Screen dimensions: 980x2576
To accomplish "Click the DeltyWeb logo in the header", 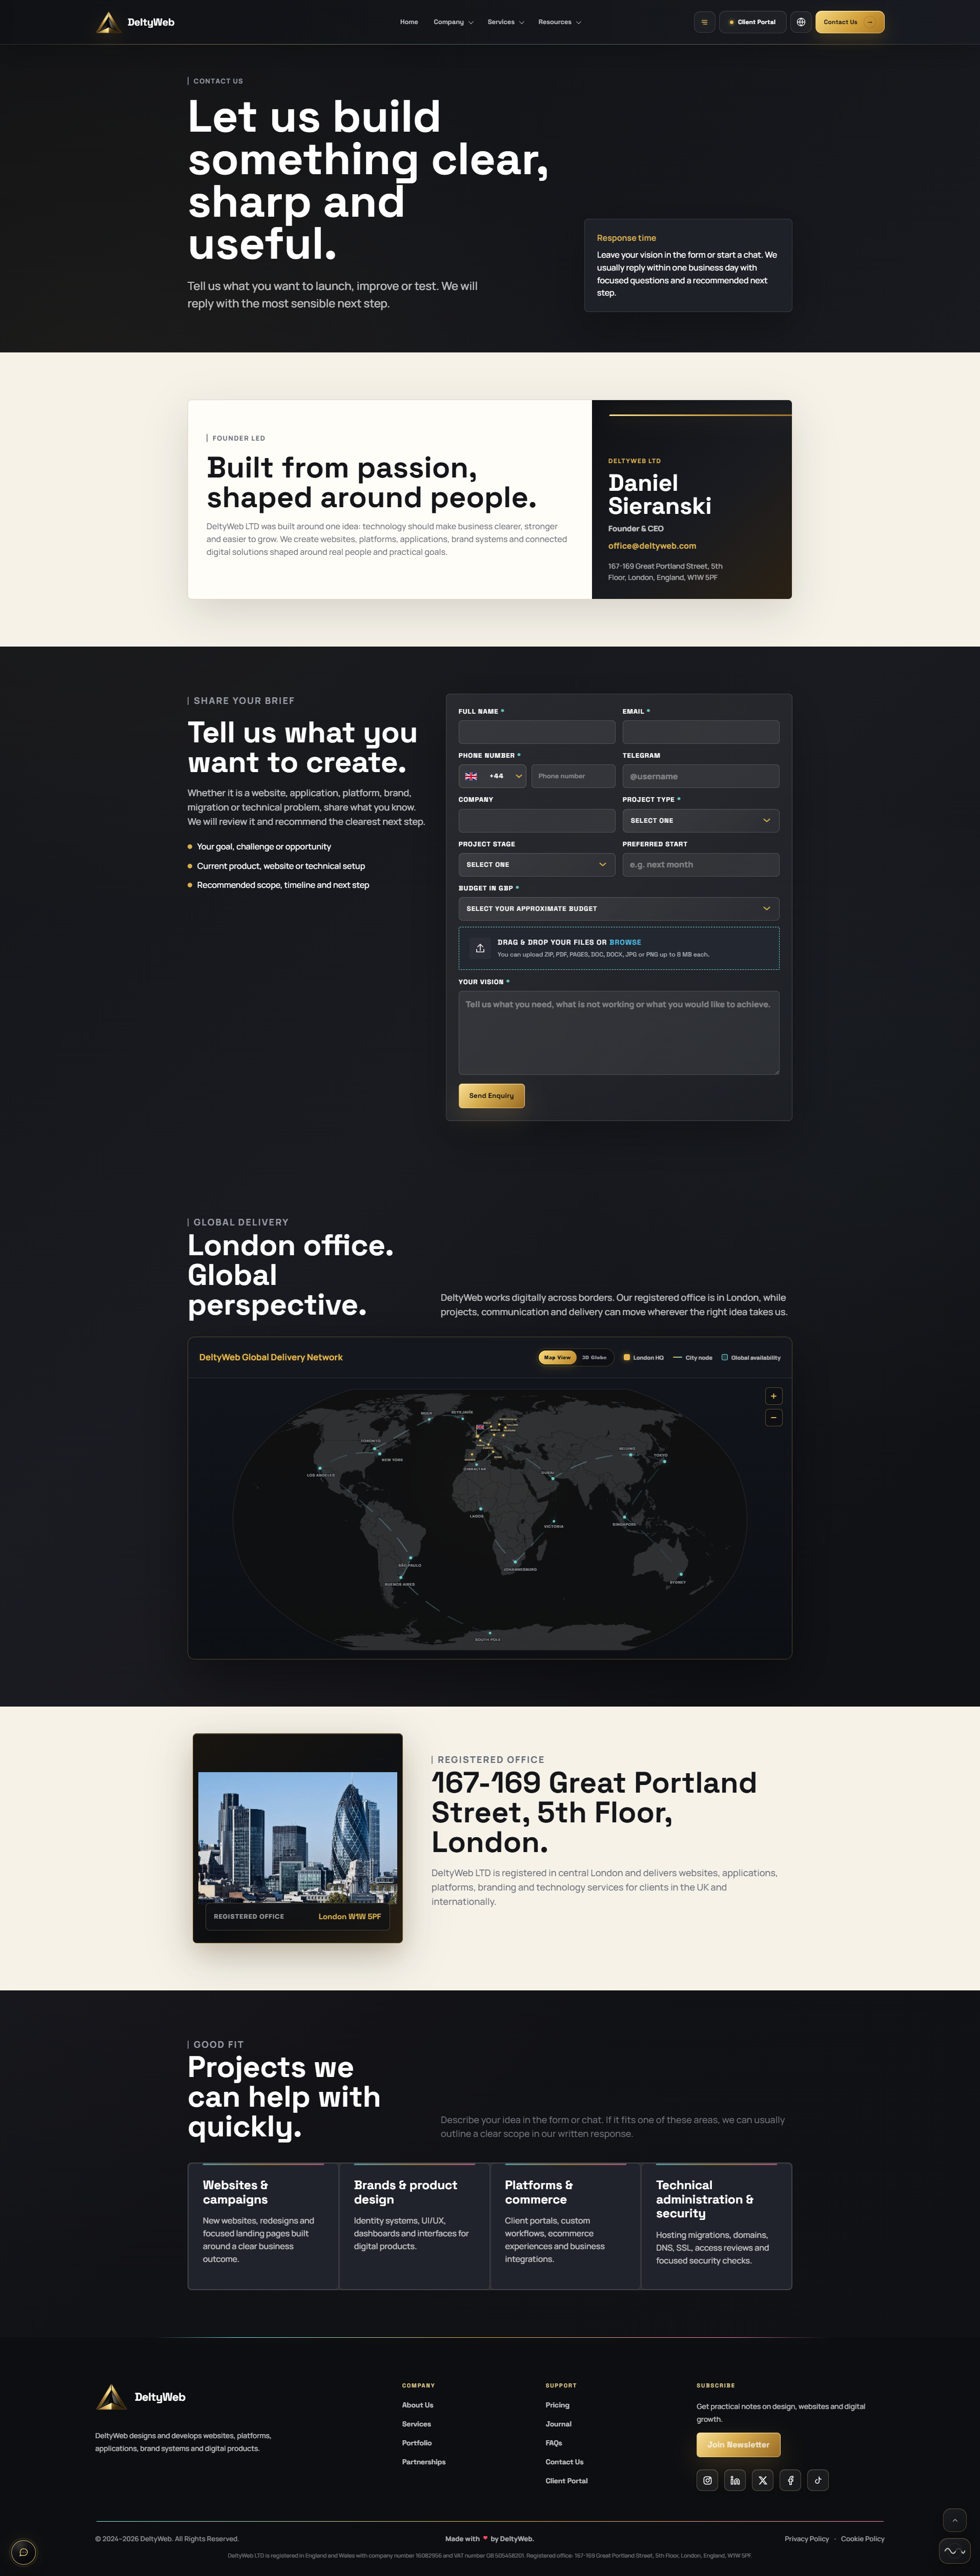I will click(135, 22).
